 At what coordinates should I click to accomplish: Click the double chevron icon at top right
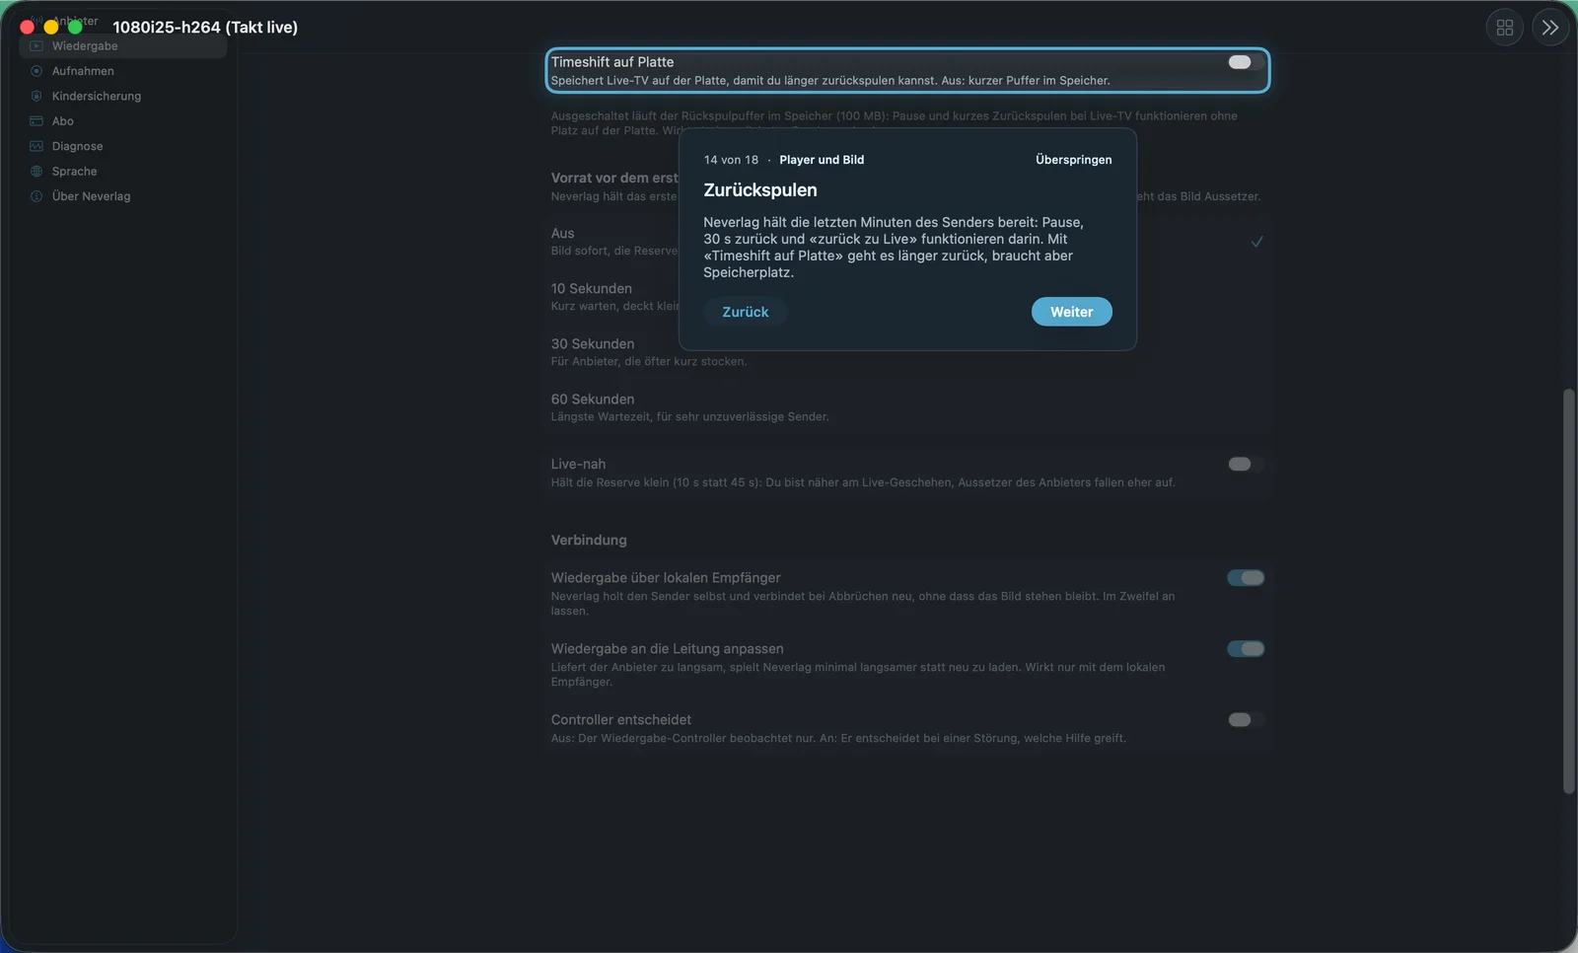tap(1549, 28)
